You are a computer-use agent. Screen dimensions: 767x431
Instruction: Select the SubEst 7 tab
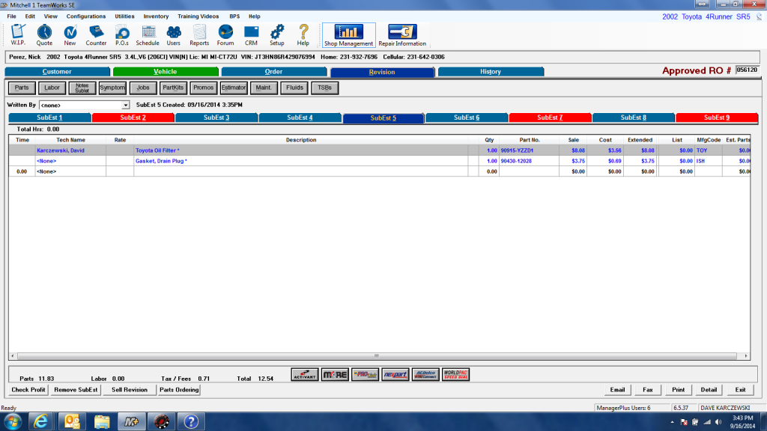[550, 117]
